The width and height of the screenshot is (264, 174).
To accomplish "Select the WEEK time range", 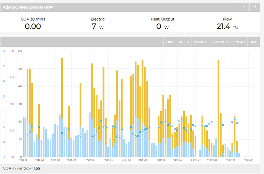I will pos(184,42).
